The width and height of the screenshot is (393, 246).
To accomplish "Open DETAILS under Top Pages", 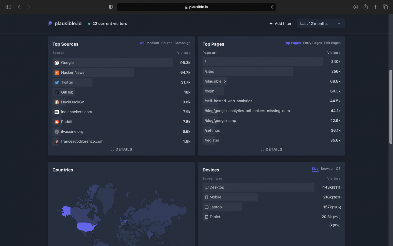I will (271, 150).
